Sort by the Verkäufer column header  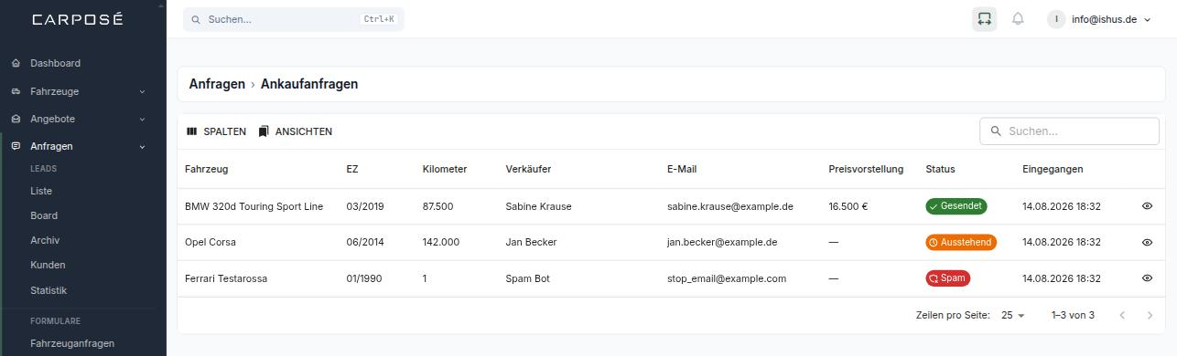tap(528, 169)
